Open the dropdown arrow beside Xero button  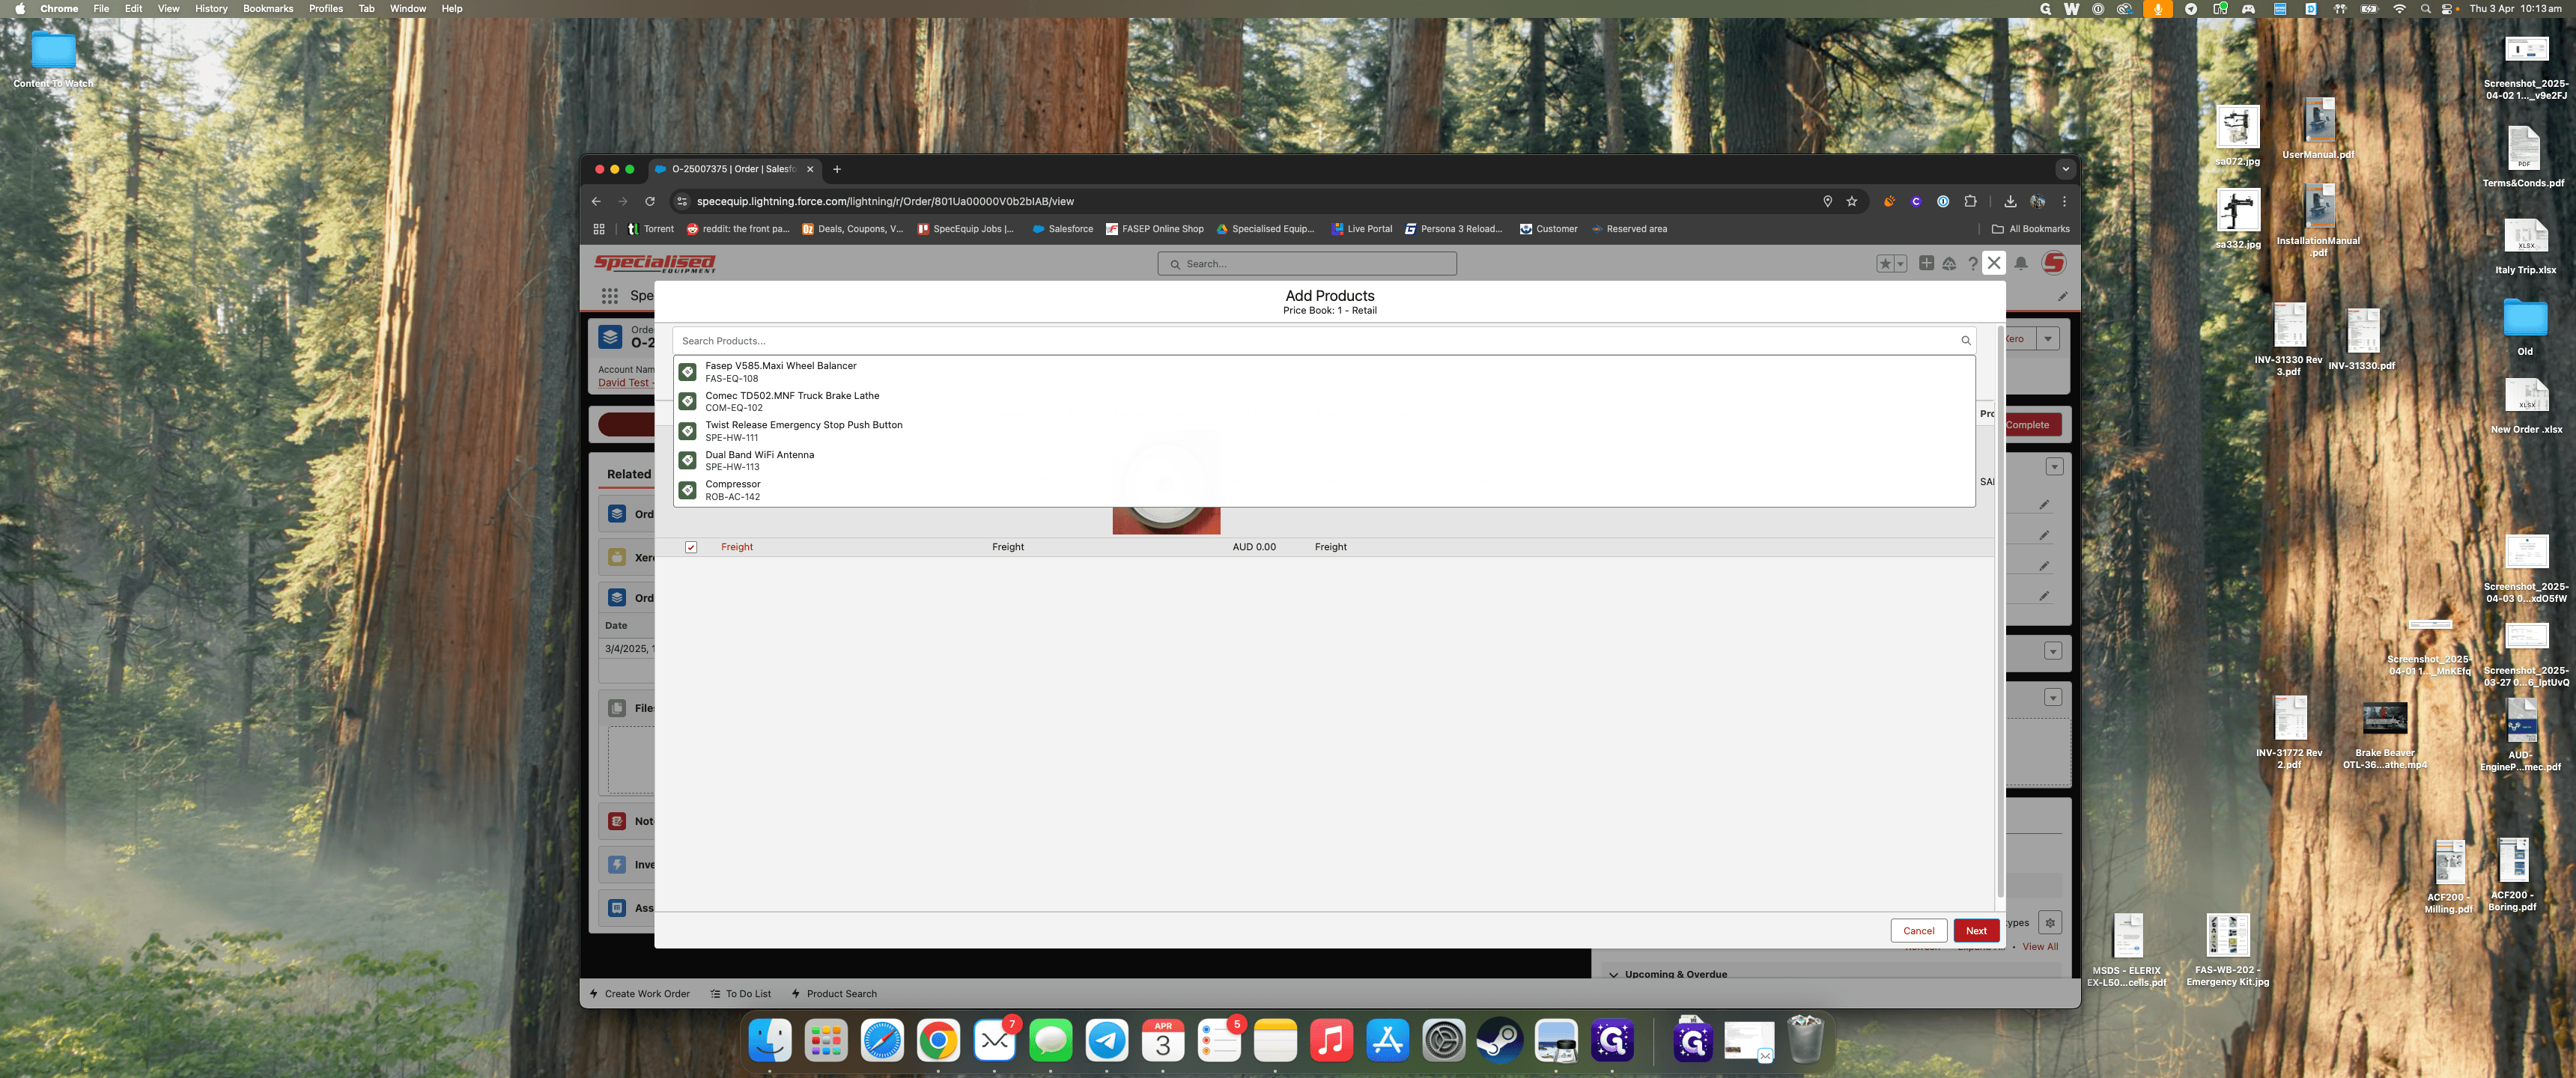2047,339
